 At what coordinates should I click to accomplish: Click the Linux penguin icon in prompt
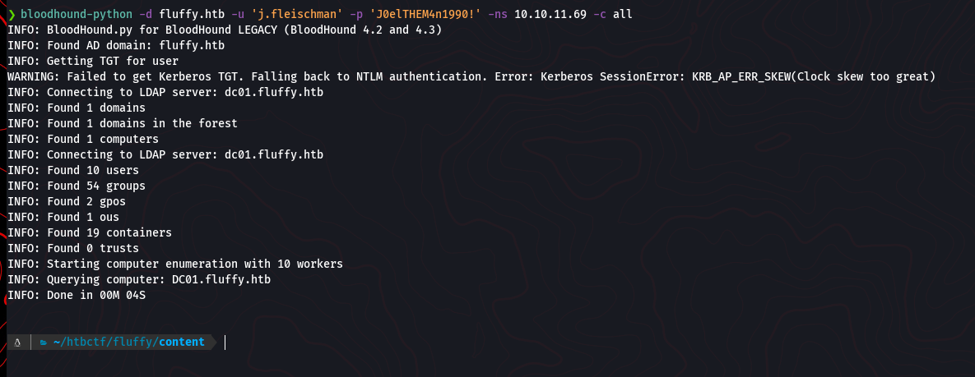16,342
